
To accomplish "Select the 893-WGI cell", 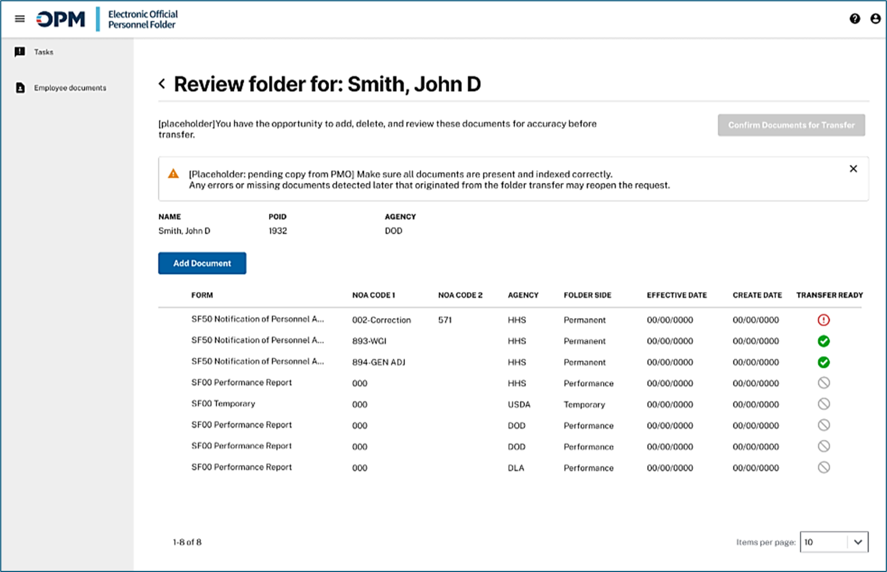I will pyautogui.click(x=369, y=341).
